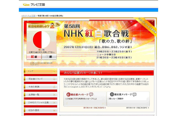Click 19時20分~21時25分(前半) time text

click(x=114, y=52)
